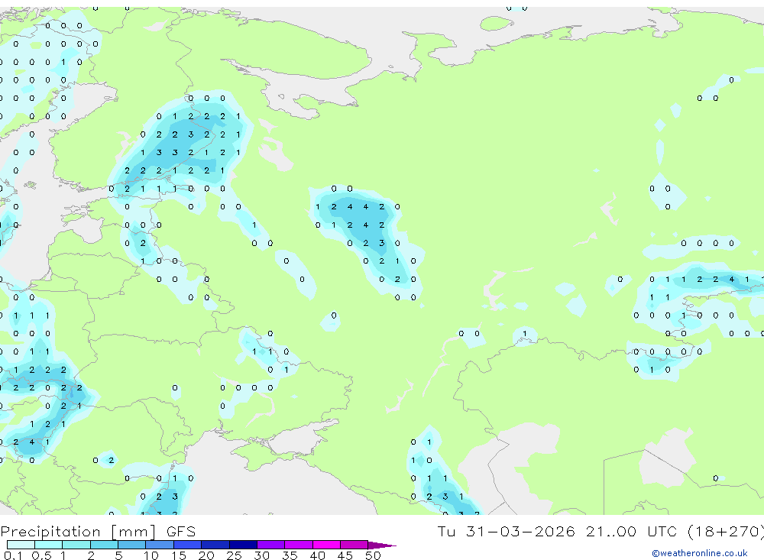Click the 30–35 mm purple swatch

click(271, 545)
